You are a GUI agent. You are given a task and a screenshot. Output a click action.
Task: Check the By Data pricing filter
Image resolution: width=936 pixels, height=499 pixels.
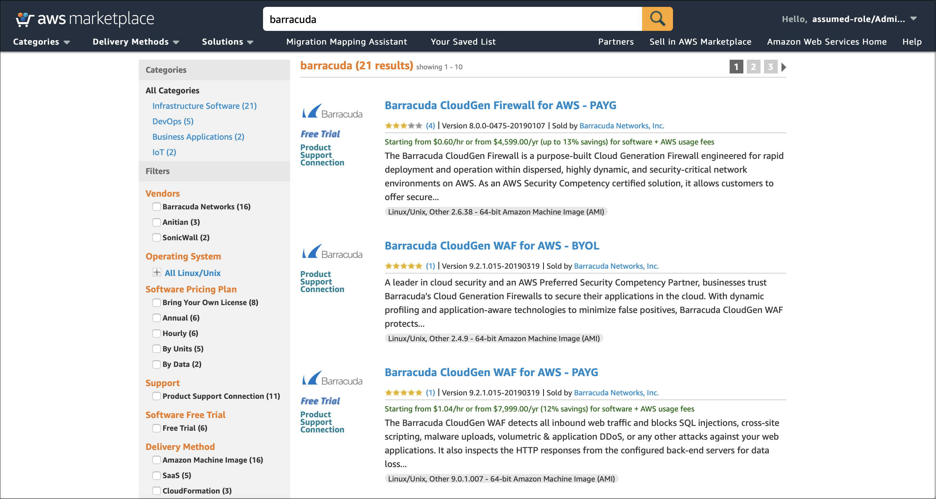click(156, 364)
